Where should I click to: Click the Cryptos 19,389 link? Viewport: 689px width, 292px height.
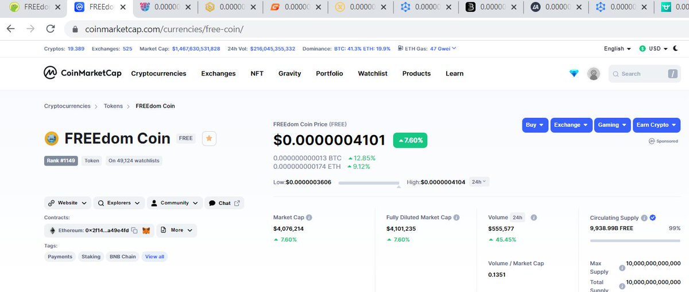click(76, 49)
